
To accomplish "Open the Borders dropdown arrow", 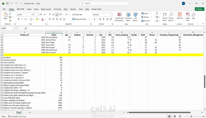I will (x=34, y=19).
